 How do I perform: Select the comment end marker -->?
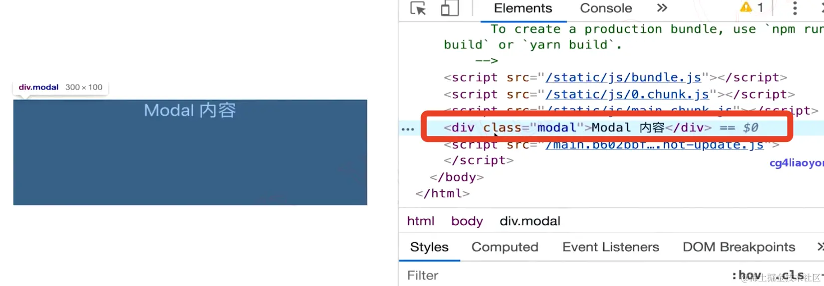pos(486,61)
